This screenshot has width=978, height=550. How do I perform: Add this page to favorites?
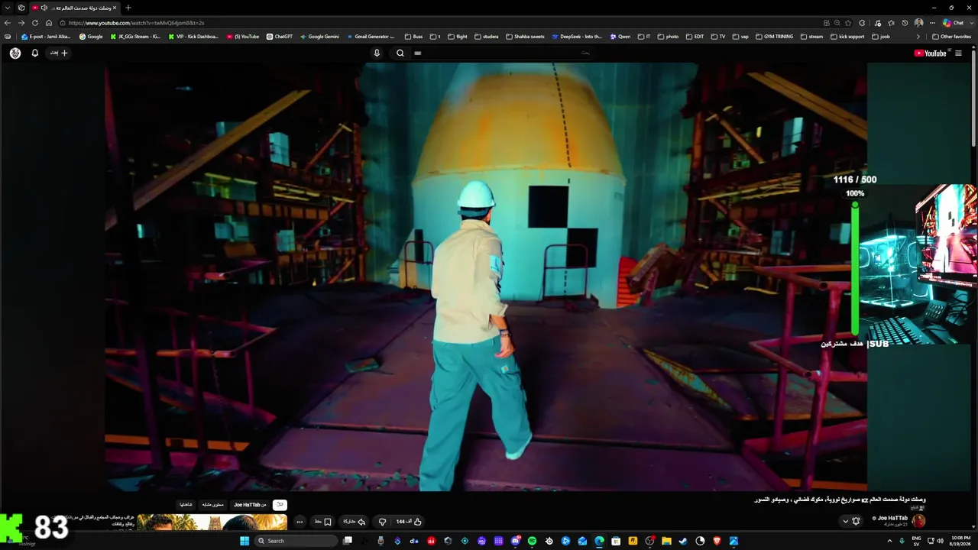850,23
